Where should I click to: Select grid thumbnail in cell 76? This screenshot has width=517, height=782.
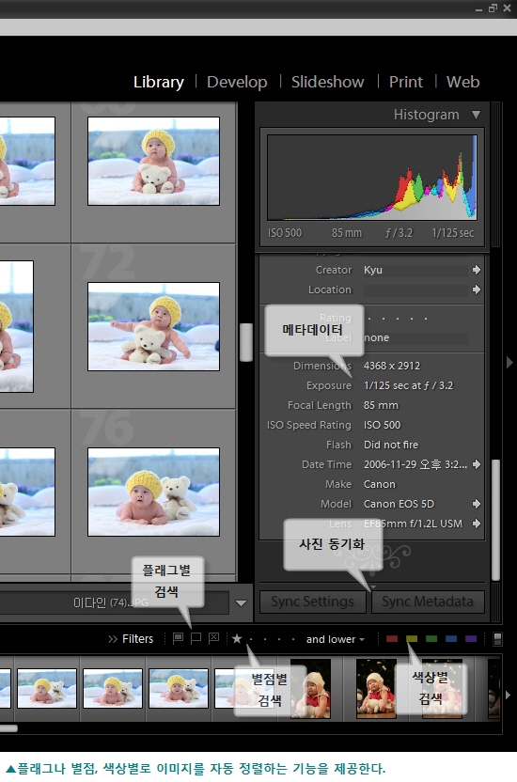[x=153, y=492]
